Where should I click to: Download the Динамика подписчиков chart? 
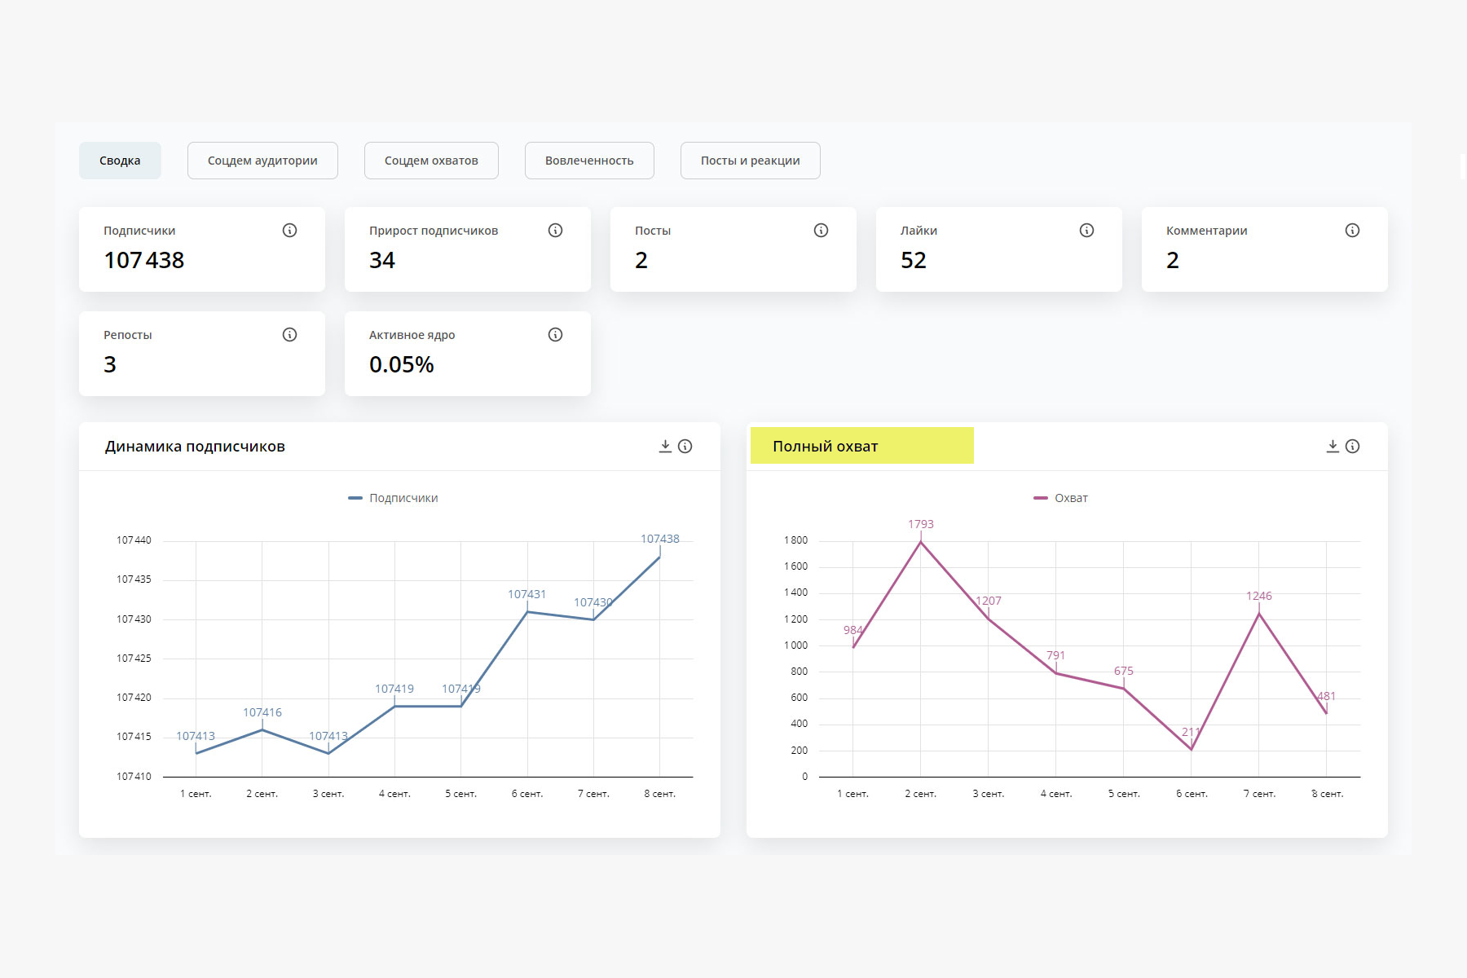[665, 446]
